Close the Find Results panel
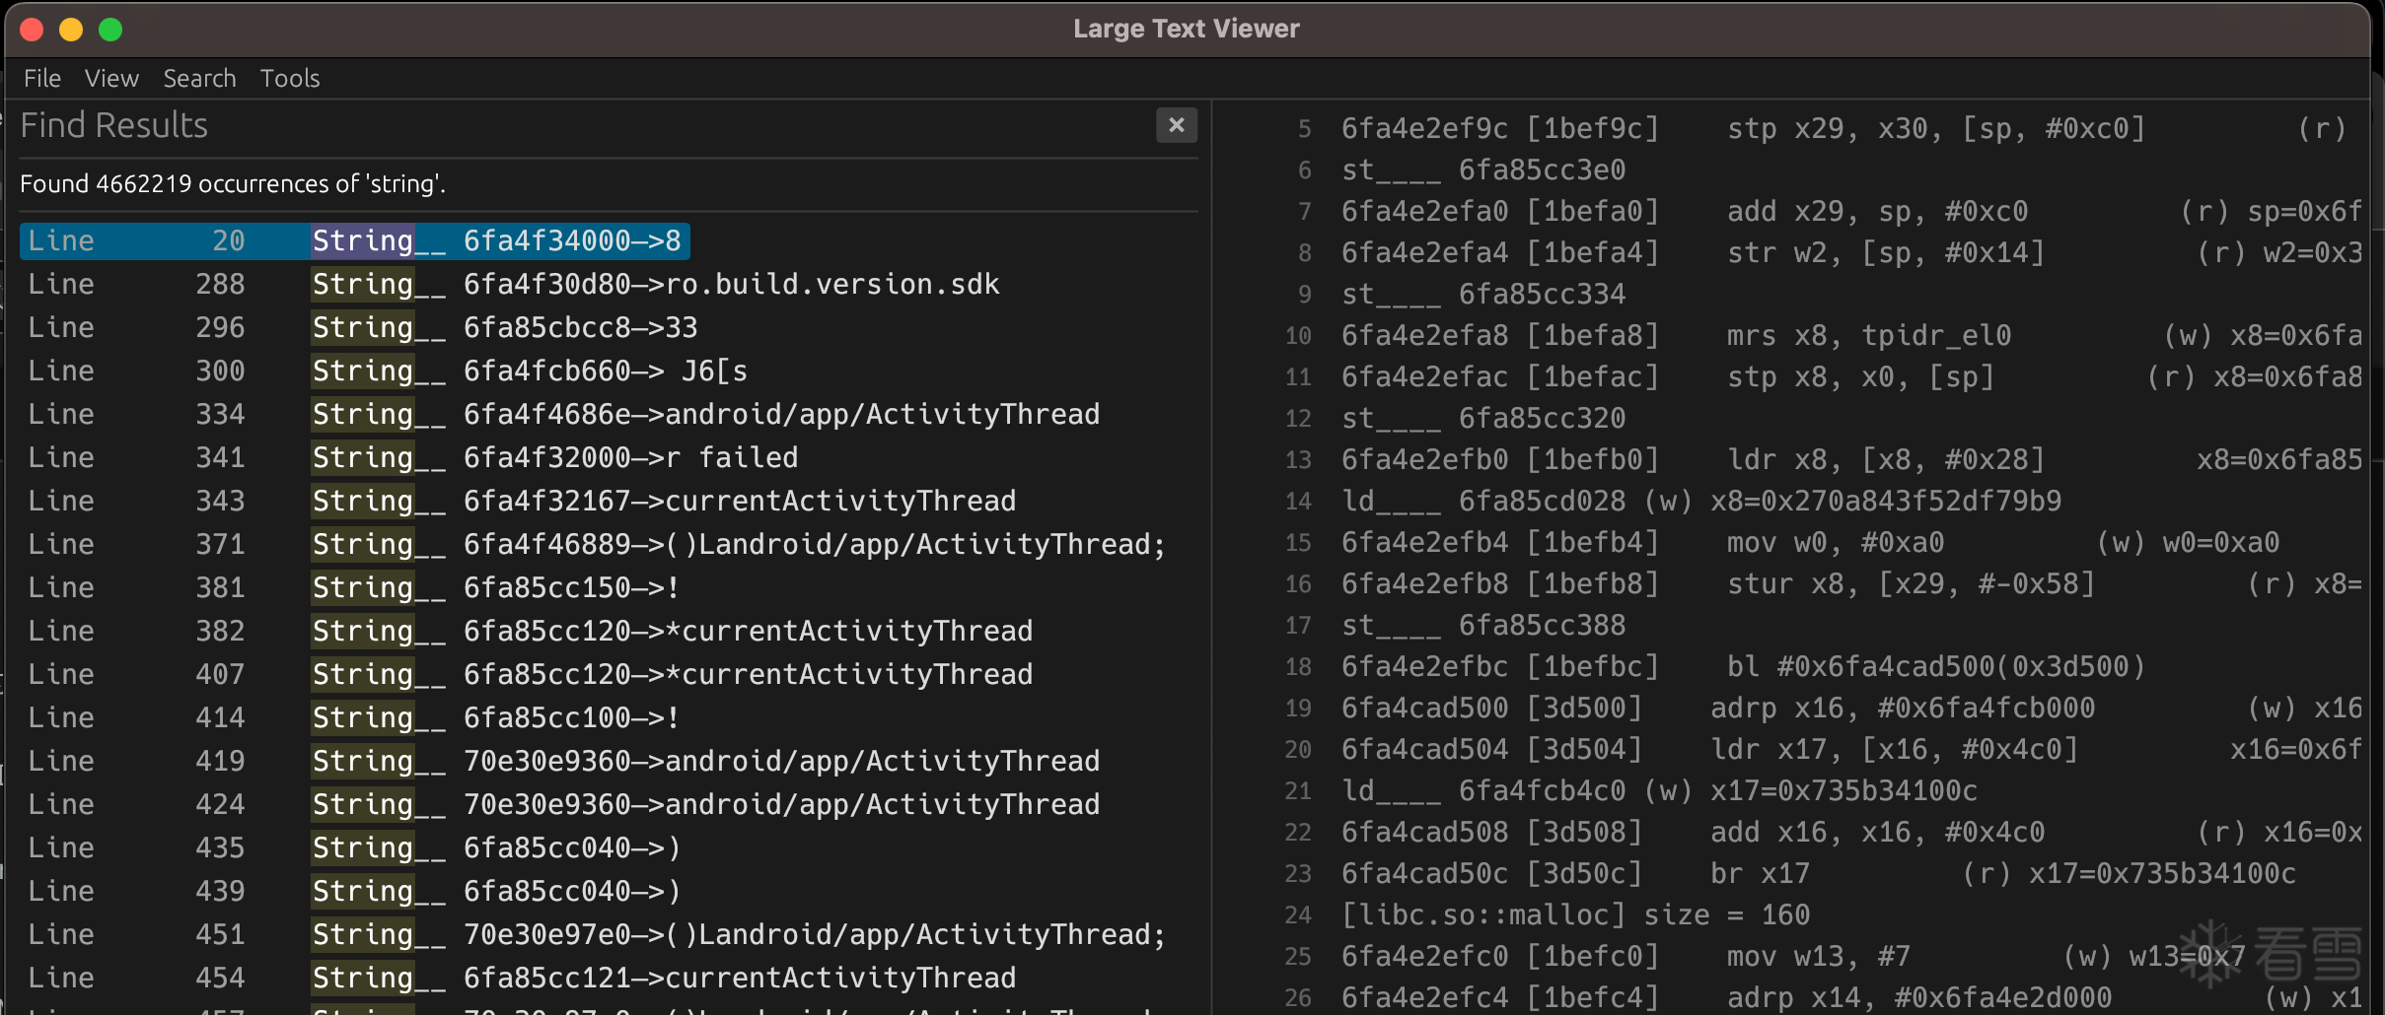This screenshot has height=1015, width=2385. [x=1176, y=125]
